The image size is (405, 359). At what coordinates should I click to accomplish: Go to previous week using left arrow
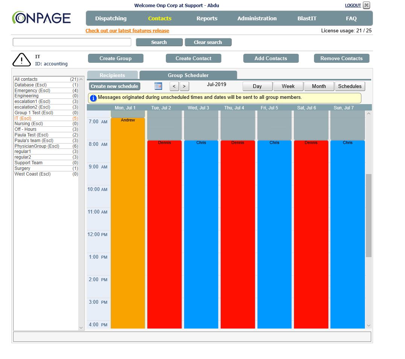click(174, 86)
